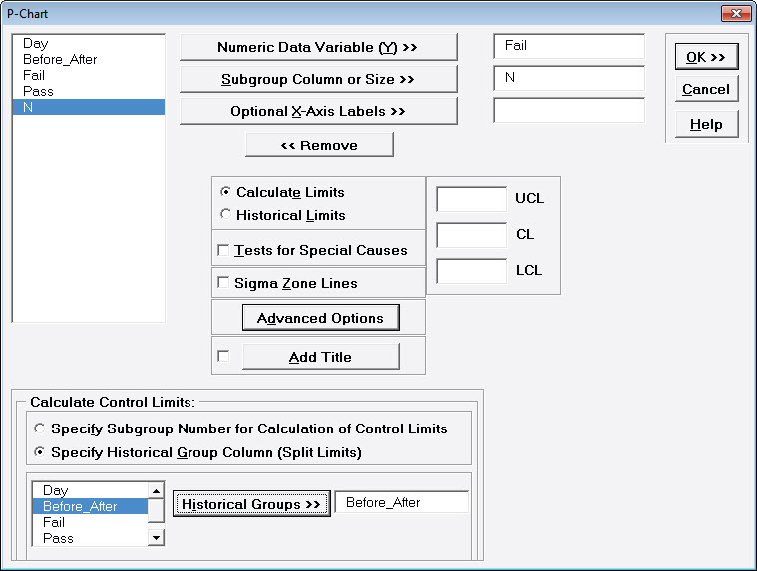Click the UCL input field
Viewport: 757px width, 571px height.
[x=471, y=199]
